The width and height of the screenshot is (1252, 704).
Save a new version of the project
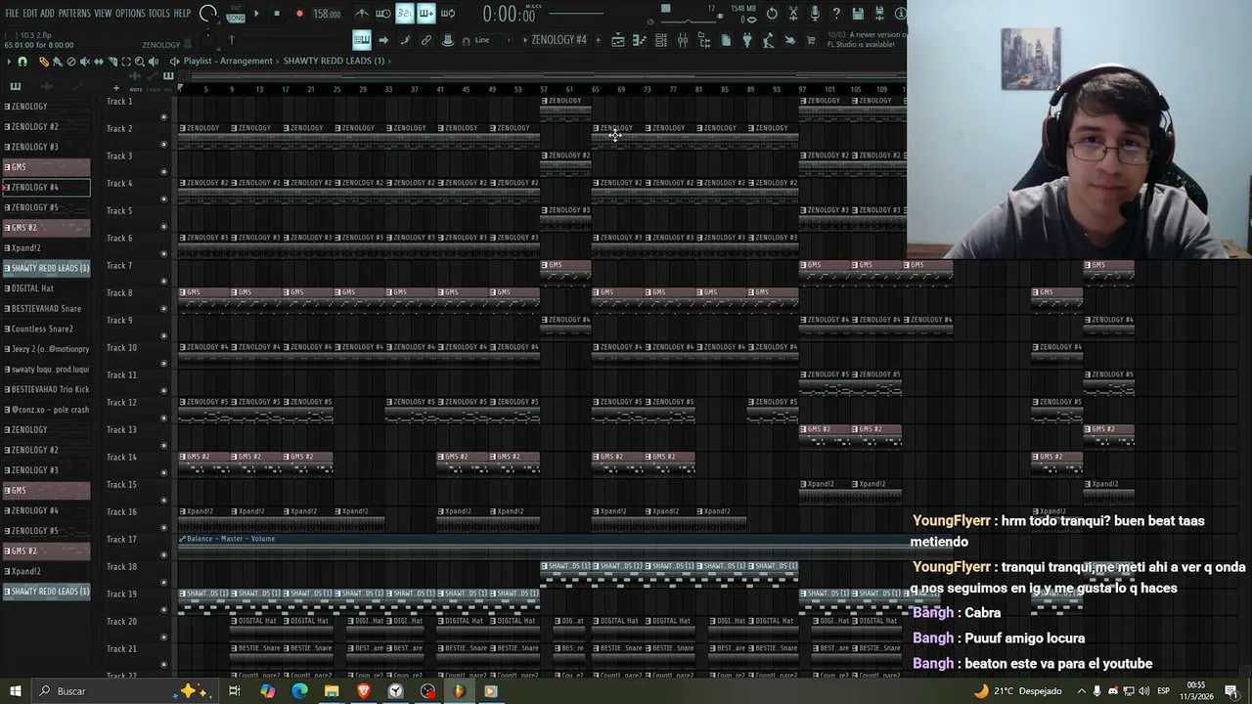point(879,14)
